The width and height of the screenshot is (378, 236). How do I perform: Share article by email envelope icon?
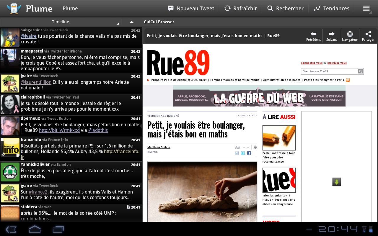tap(237, 153)
